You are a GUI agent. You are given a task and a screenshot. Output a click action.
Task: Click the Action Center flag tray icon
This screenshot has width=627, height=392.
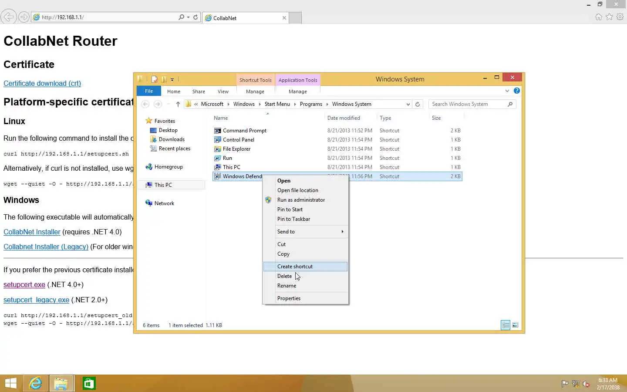coord(565,384)
